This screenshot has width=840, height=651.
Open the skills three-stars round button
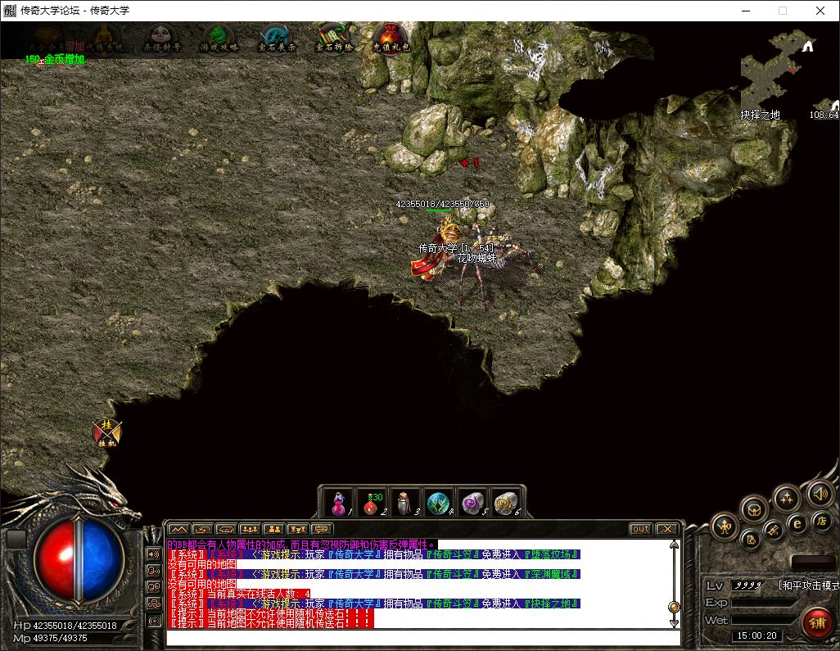click(787, 499)
